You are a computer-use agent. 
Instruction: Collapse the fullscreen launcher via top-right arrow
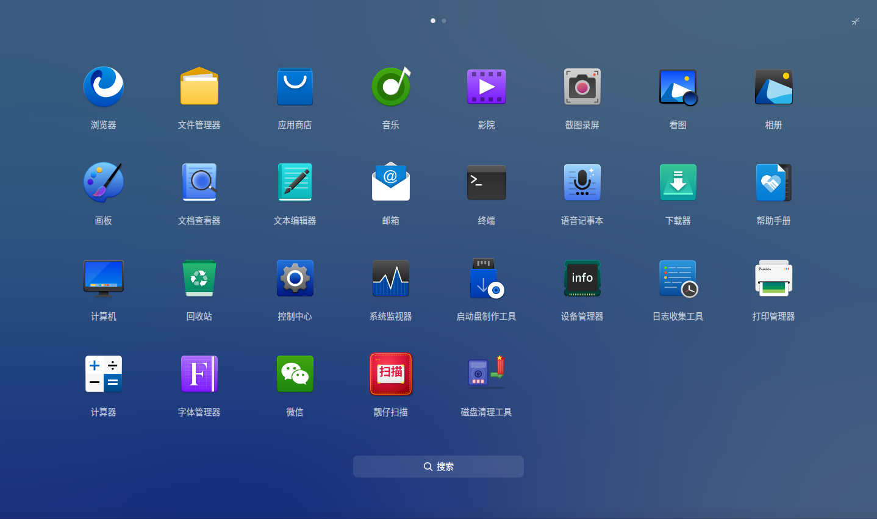(x=855, y=21)
